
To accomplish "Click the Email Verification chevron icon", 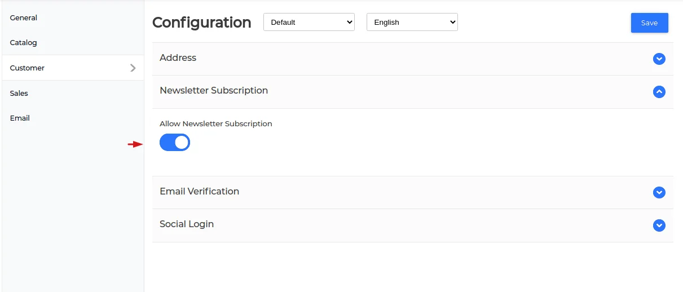I will (x=659, y=192).
